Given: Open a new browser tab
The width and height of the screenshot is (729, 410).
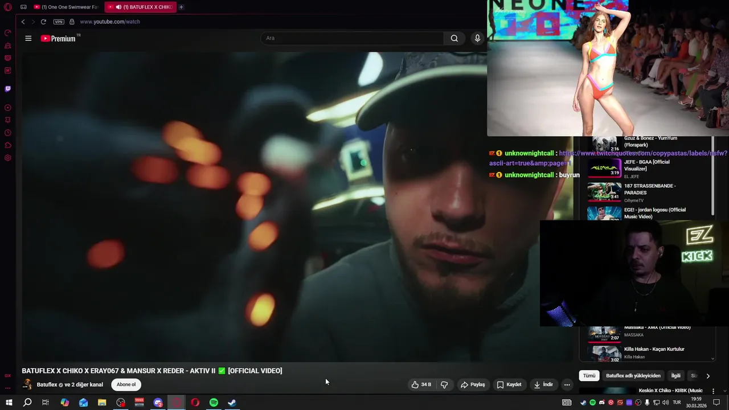Looking at the screenshot, I should click(x=181, y=7).
